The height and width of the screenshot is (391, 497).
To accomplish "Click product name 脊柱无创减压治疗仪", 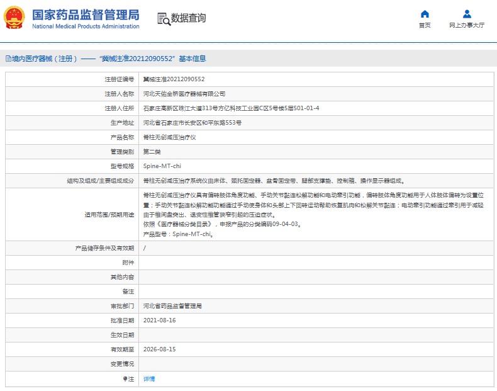I will (169, 137).
